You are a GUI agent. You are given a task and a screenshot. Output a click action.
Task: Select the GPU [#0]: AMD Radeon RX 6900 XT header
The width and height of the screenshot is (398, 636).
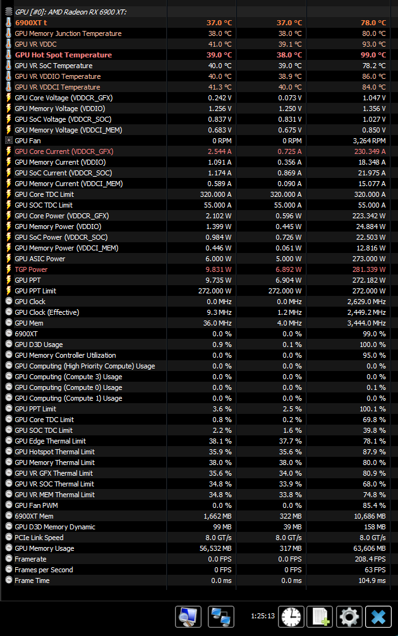click(71, 12)
